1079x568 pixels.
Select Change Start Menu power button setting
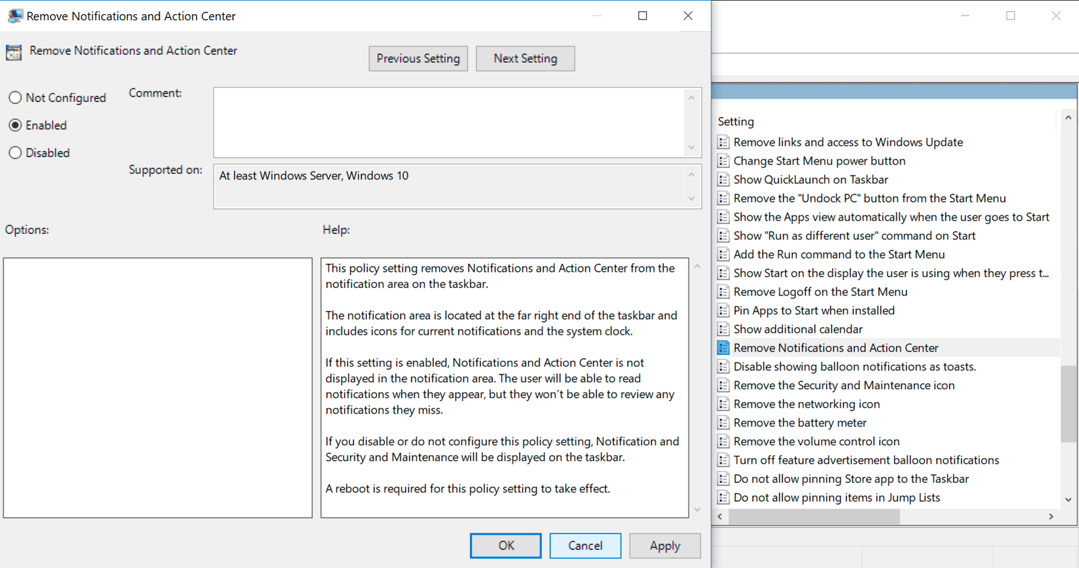(x=819, y=161)
